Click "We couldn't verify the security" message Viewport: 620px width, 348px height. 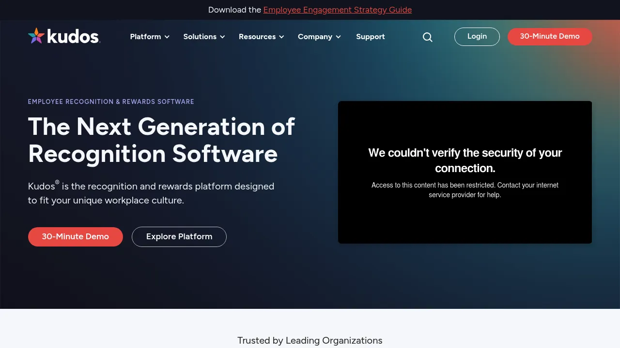point(465,160)
